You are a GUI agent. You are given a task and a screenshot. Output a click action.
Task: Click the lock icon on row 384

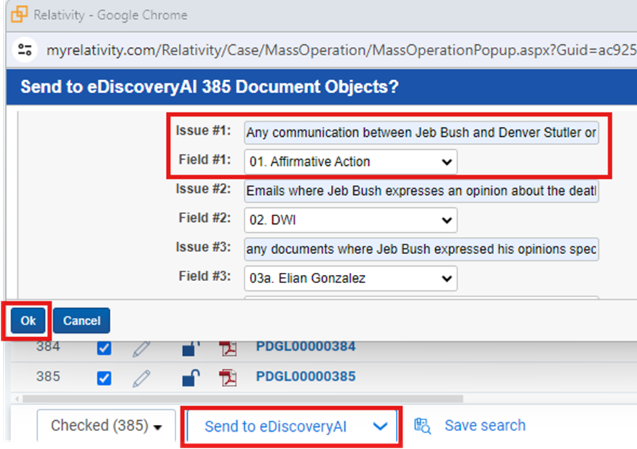coord(191,348)
